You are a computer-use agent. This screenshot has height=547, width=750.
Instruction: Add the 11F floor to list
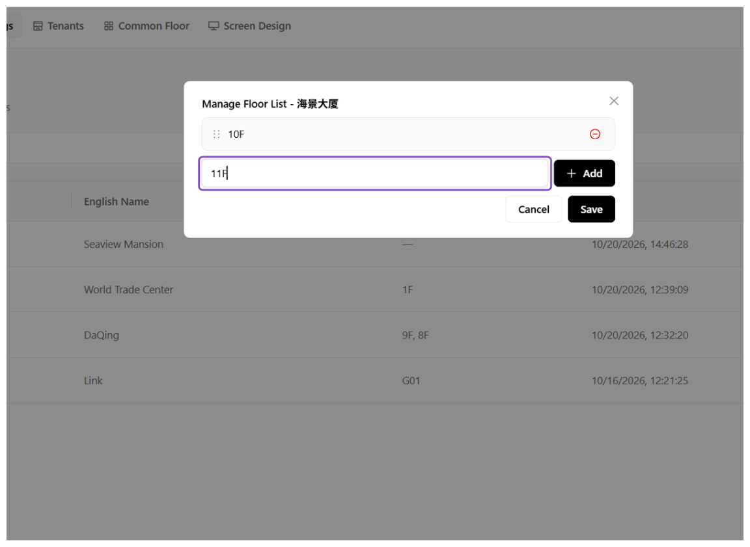point(584,174)
